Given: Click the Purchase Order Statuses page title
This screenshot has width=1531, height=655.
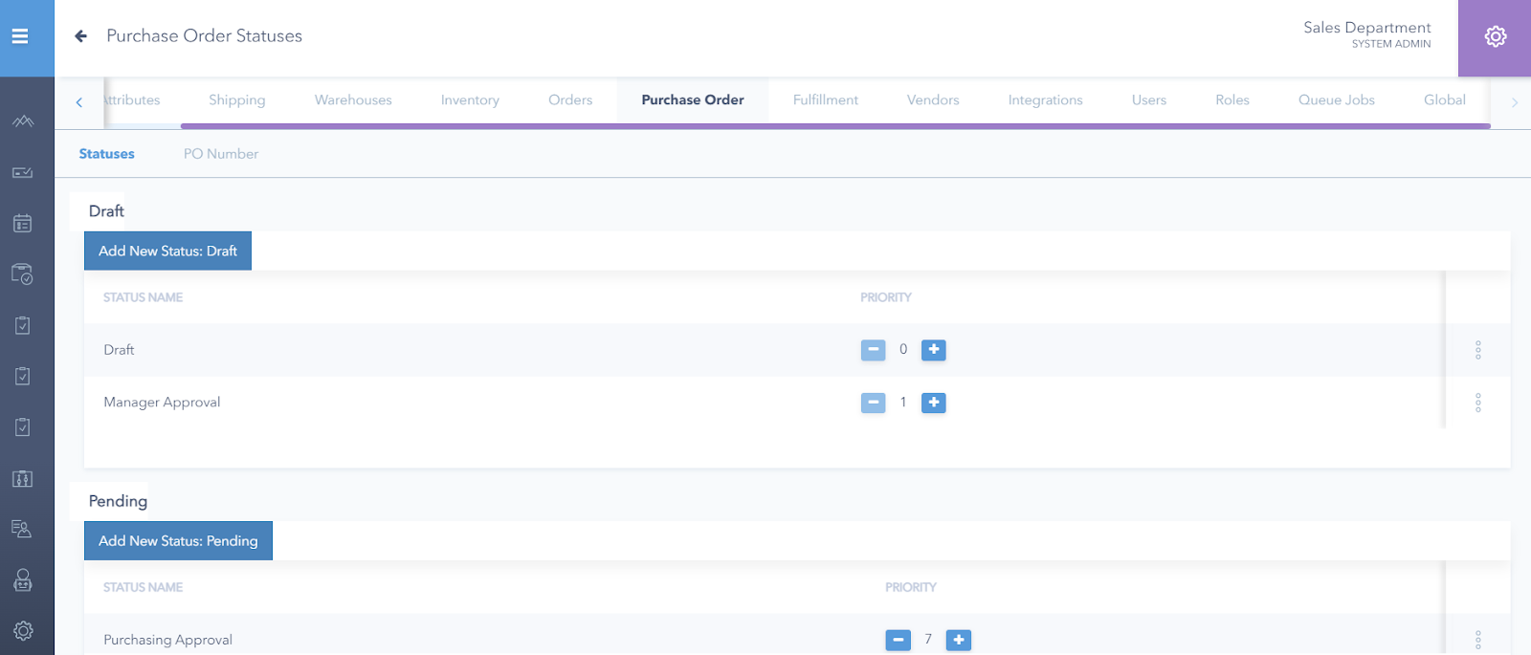Looking at the screenshot, I should pos(205,36).
